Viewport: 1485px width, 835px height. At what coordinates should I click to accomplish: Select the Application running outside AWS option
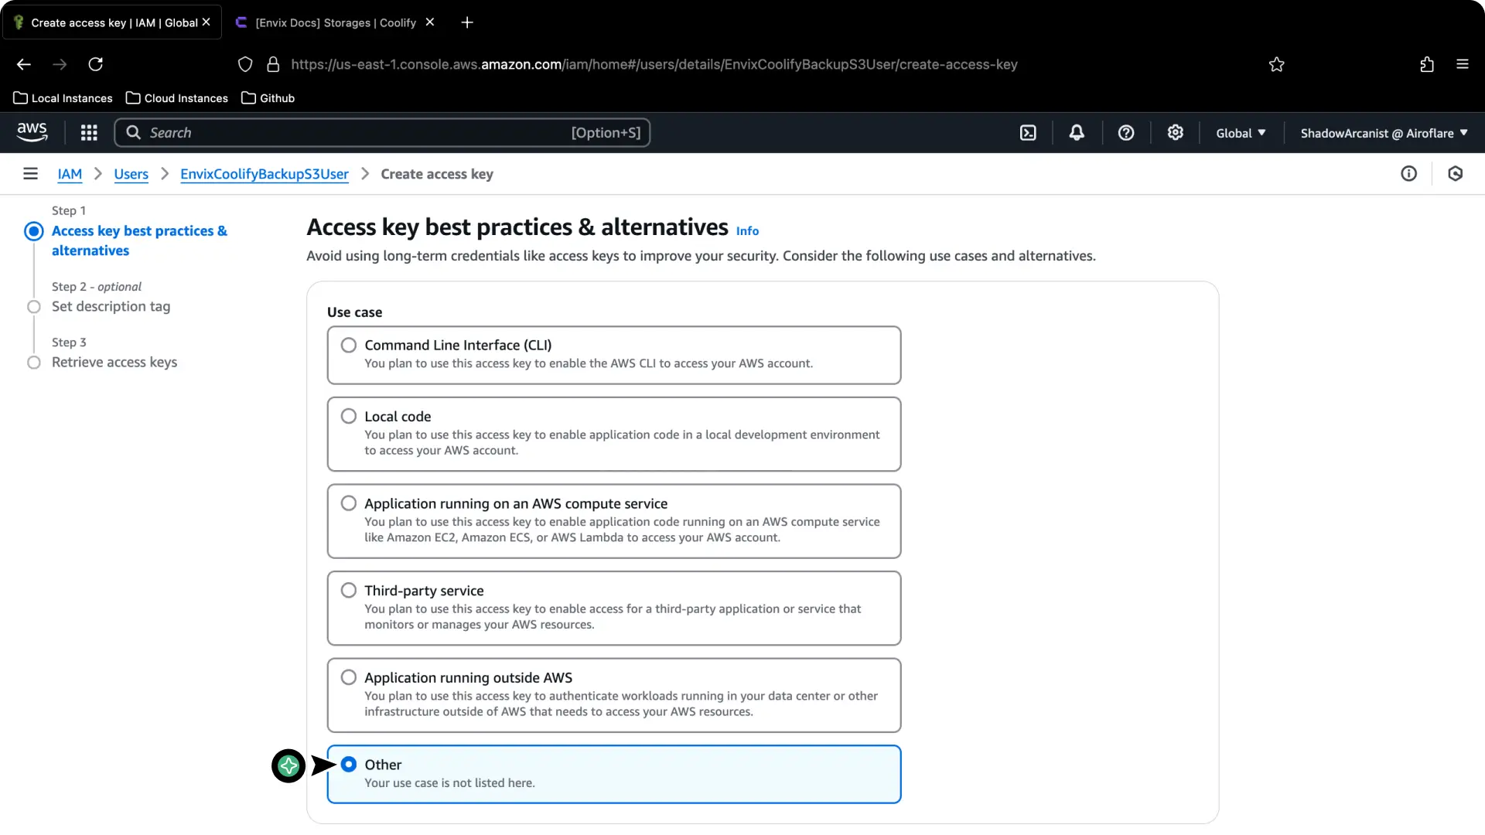tap(349, 677)
